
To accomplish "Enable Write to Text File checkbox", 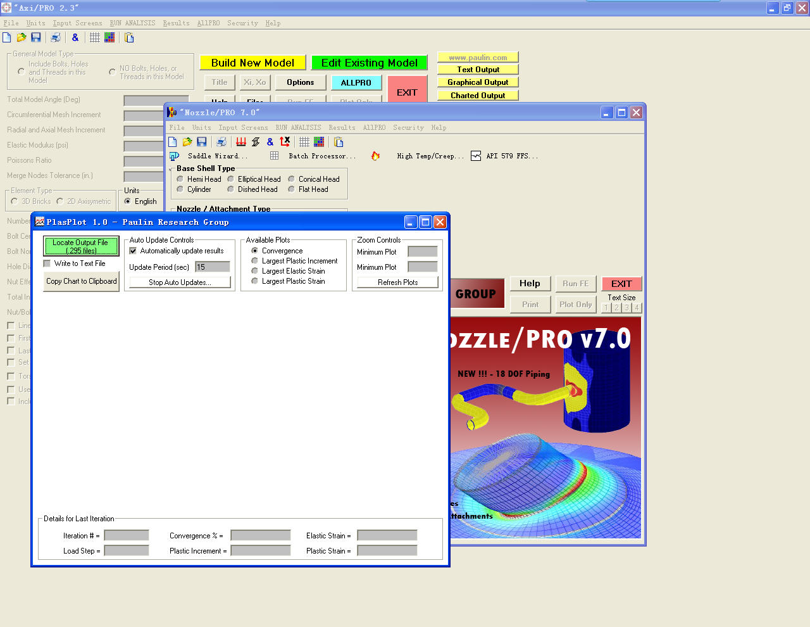I will (47, 263).
